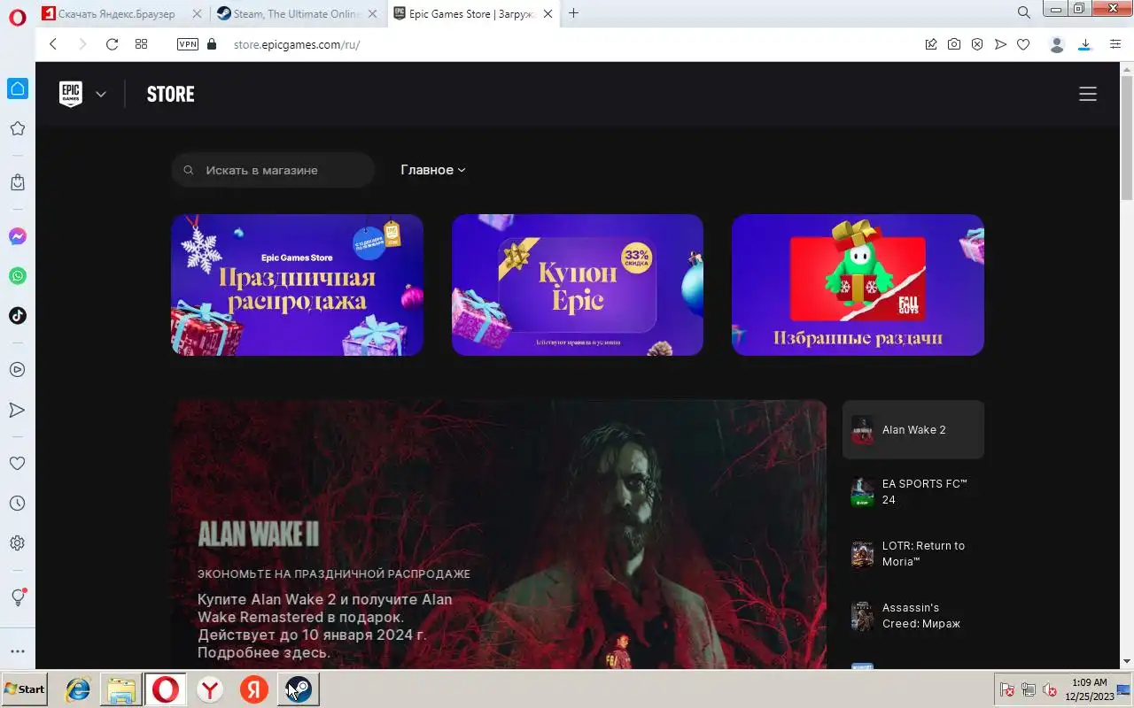Expand the Epic logo dropdown chevron
Screen dimensions: 1134x708
[x=101, y=94]
